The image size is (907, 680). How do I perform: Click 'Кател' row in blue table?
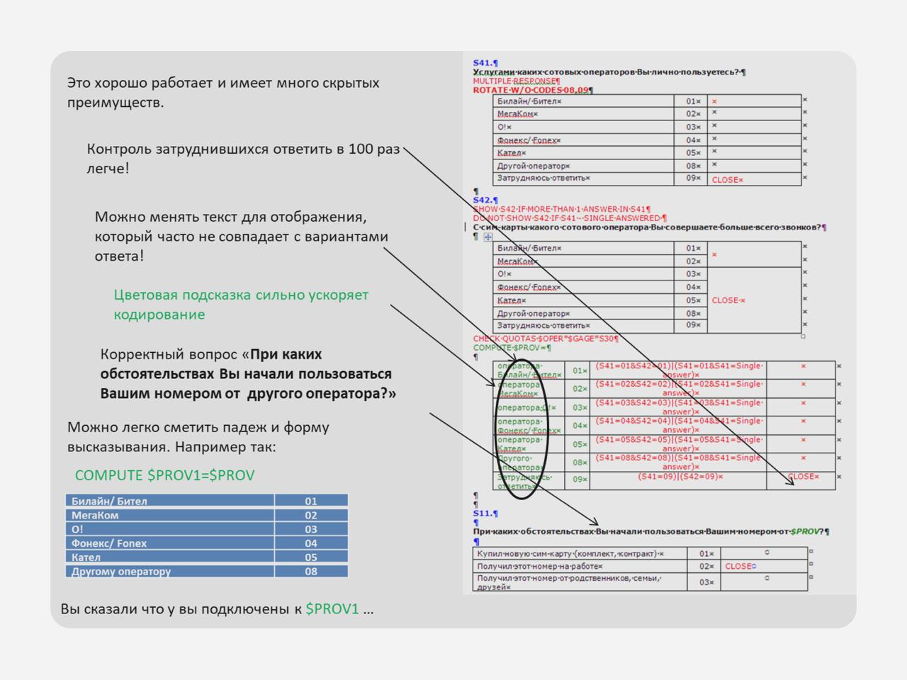(207, 557)
